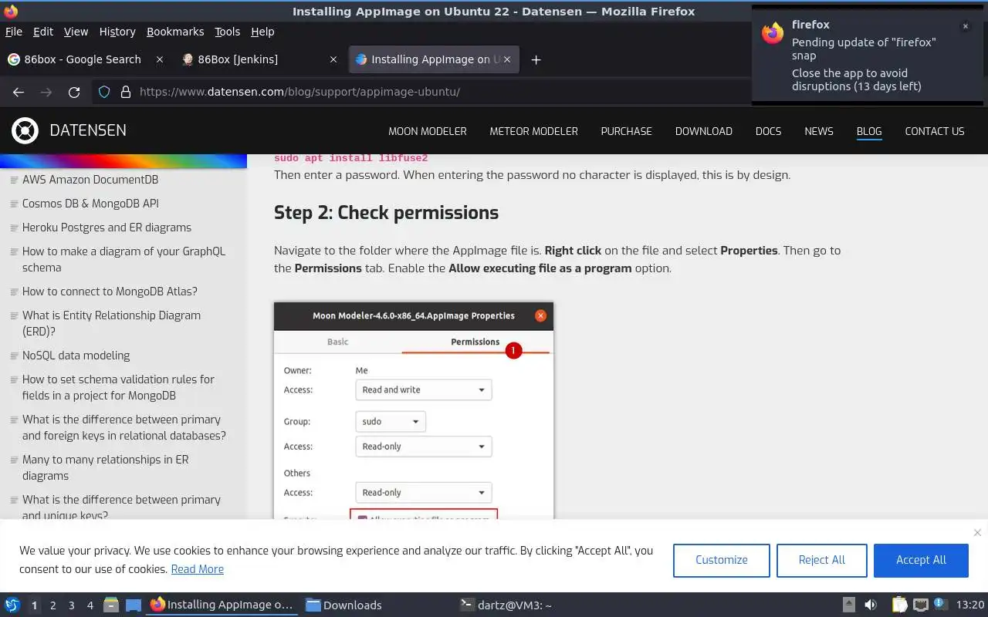Click the padlock site security icon
988x617 pixels.
click(x=126, y=92)
